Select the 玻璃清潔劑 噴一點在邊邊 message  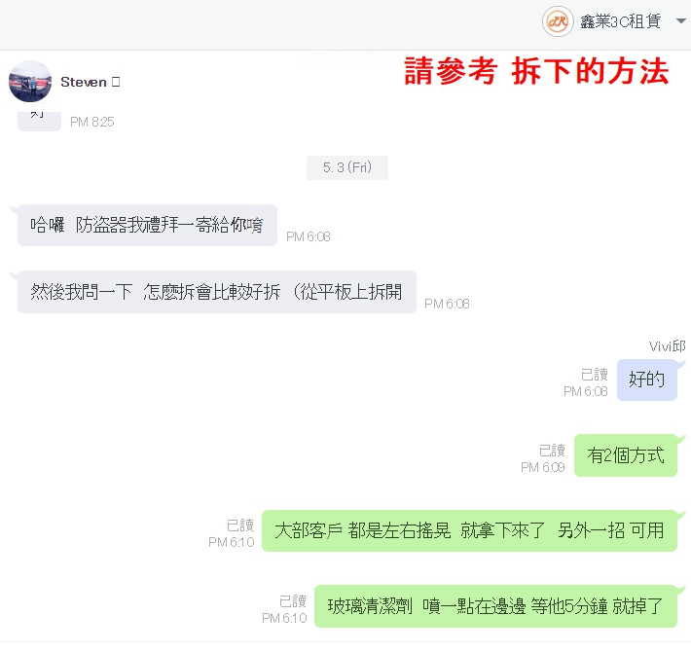495,606
